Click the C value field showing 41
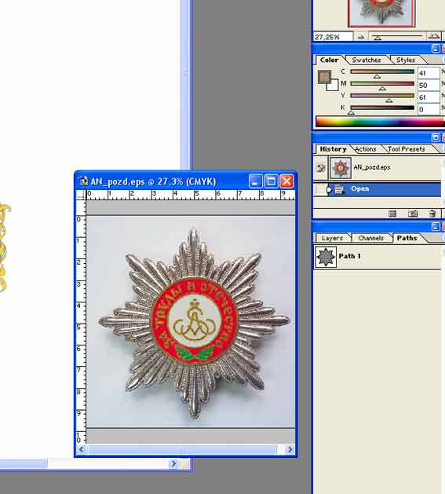The height and width of the screenshot is (494, 445). pos(429,73)
